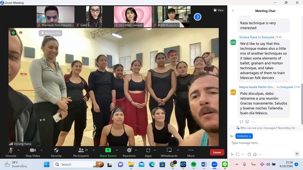Click Remove Pin on the video
Viewport: 303px width, 170px height.
(50, 33)
